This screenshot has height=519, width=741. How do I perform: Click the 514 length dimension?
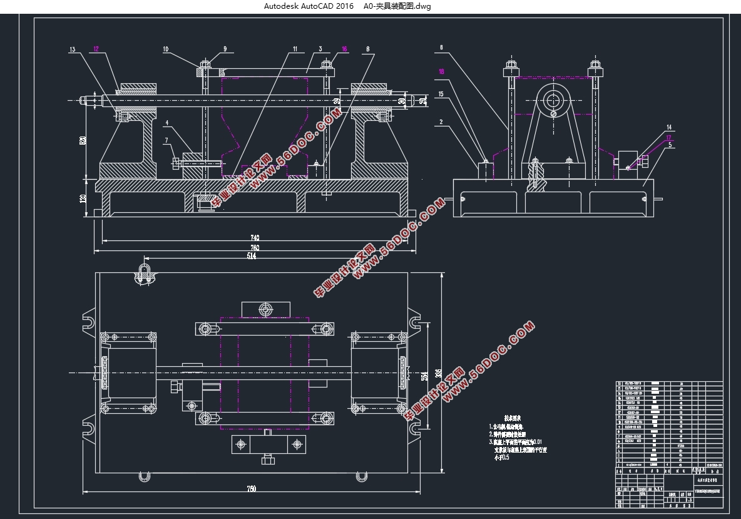click(x=252, y=255)
